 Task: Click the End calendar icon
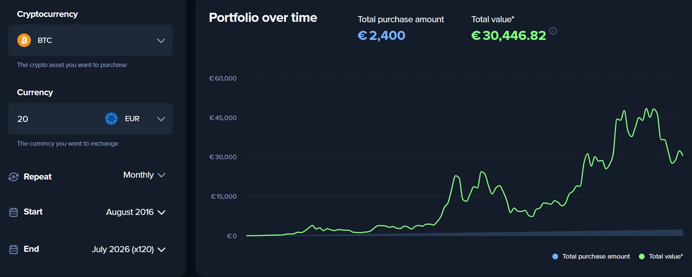coord(14,250)
